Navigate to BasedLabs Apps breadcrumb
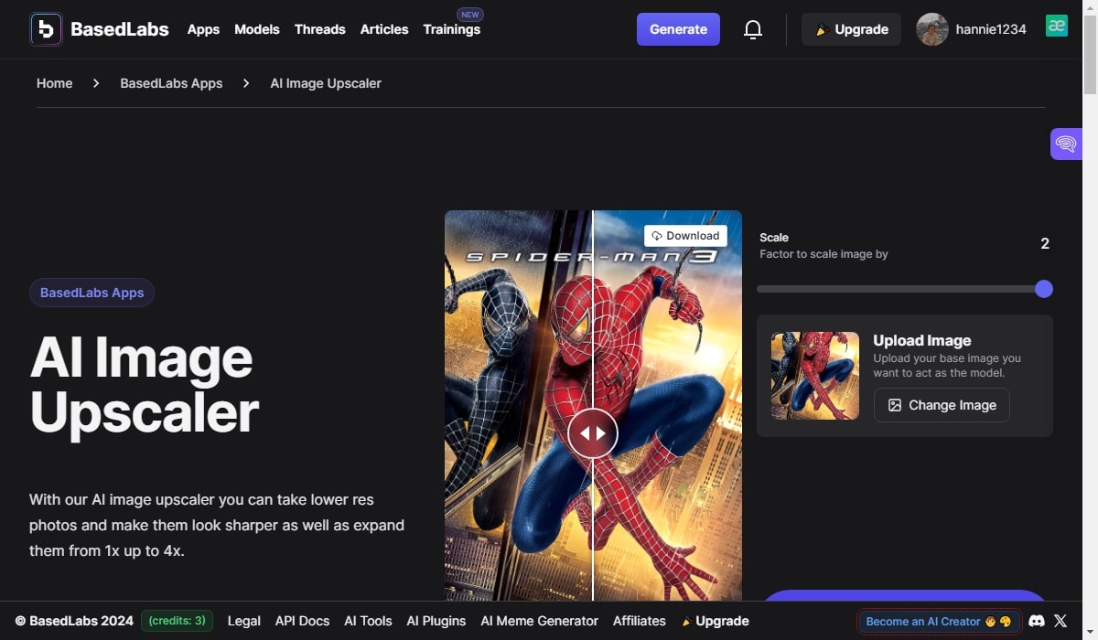The height and width of the screenshot is (640, 1098). 171,83
